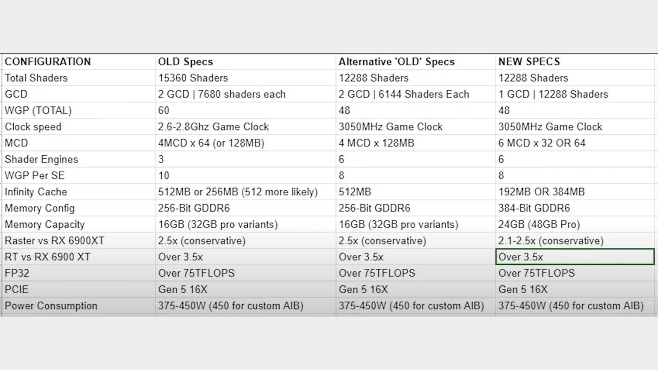Click the Clock speed row label

coord(78,127)
